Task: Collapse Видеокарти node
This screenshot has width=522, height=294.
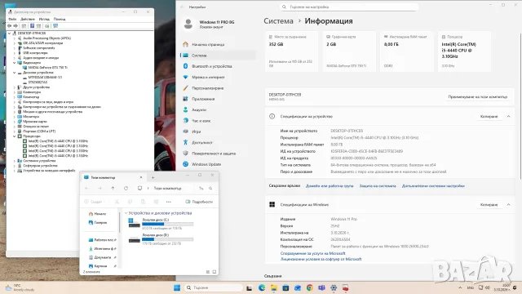Action: click(15, 62)
